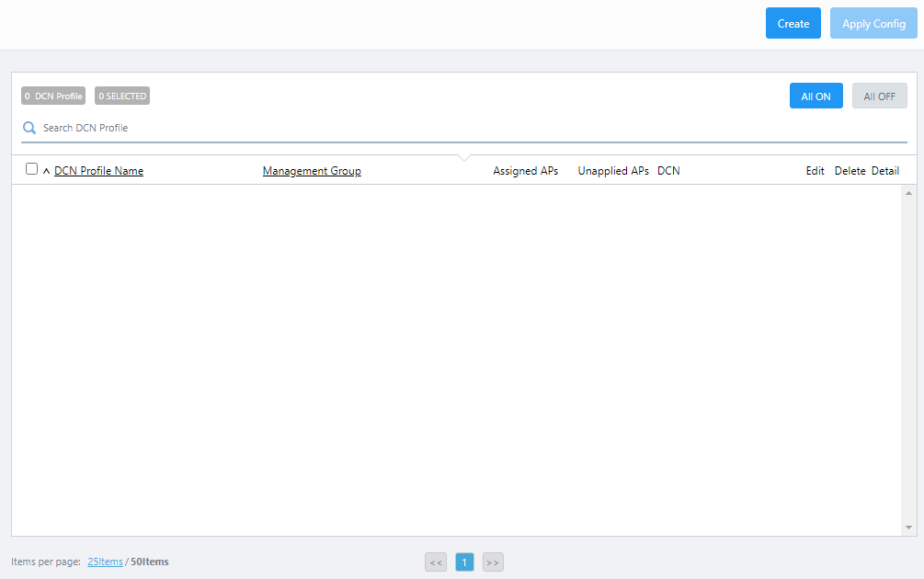Click the sort arrow beside DCN Profile Name
The width and height of the screenshot is (924, 579).
tap(46, 171)
